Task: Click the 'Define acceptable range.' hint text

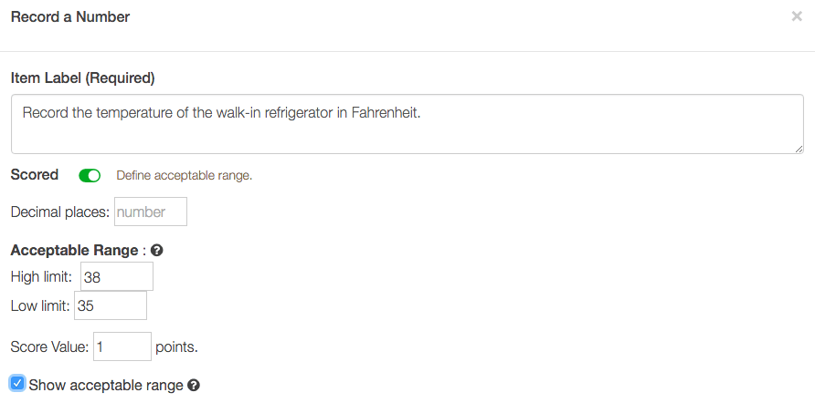Action: pos(185,175)
